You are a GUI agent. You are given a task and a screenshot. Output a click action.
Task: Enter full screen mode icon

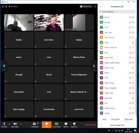(x=95, y=7)
